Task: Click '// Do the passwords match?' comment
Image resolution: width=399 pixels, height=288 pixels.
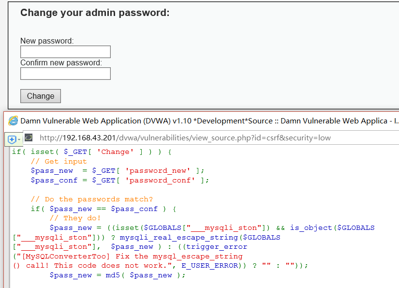Action: [x=91, y=199]
